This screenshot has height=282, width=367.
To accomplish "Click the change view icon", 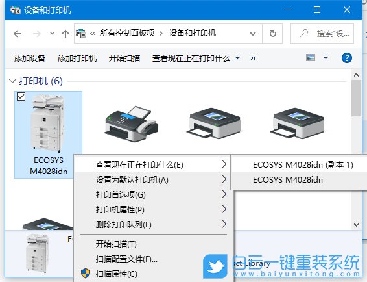I will pyautogui.click(x=311, y=57).
